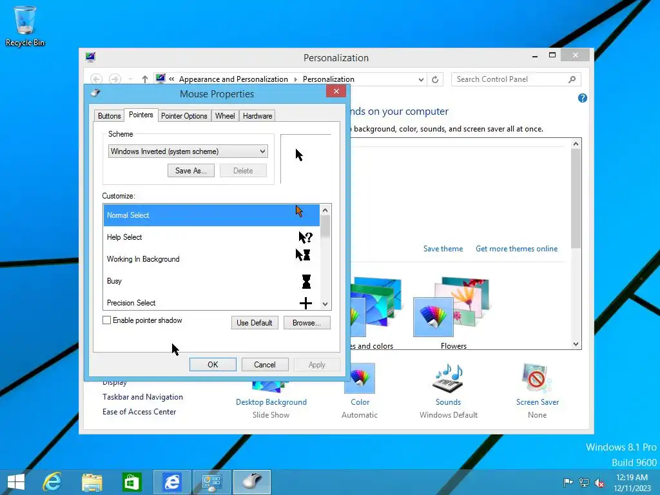The height and width of the screenshot is (495, 660).
Task: Open the Hardware tab
Action: [258, 116]
